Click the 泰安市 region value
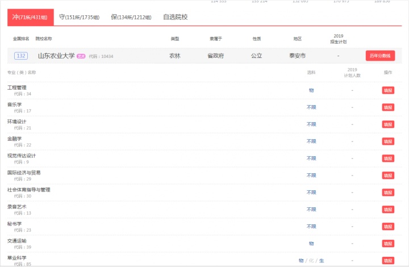 [x=297, y=56]
